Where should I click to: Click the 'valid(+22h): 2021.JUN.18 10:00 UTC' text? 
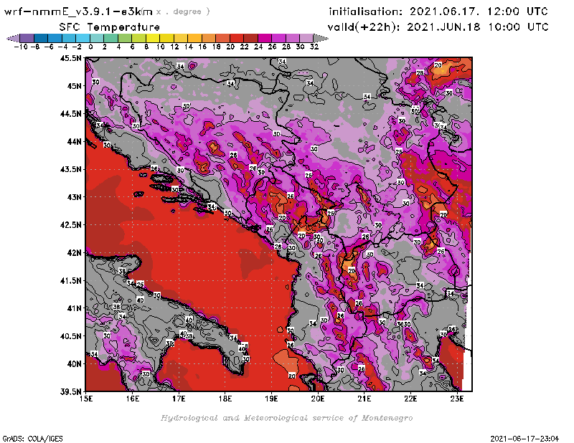click(438, 27)
